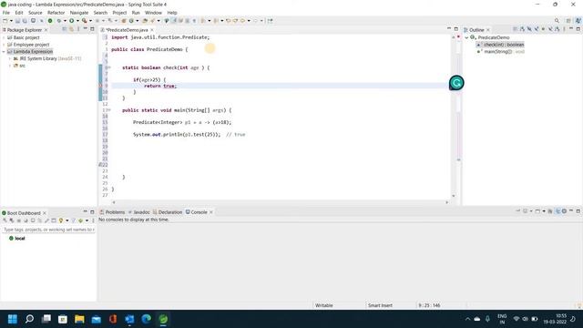Viewport: 583px width, 328px height.
Task: Collapse the Lambda Expression project
Action: (x=4, y=52)
